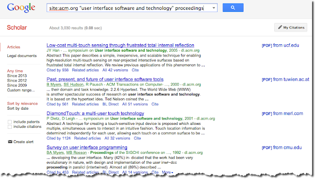
Task: Click the blue magnifier search button
Action: point(233,8)
